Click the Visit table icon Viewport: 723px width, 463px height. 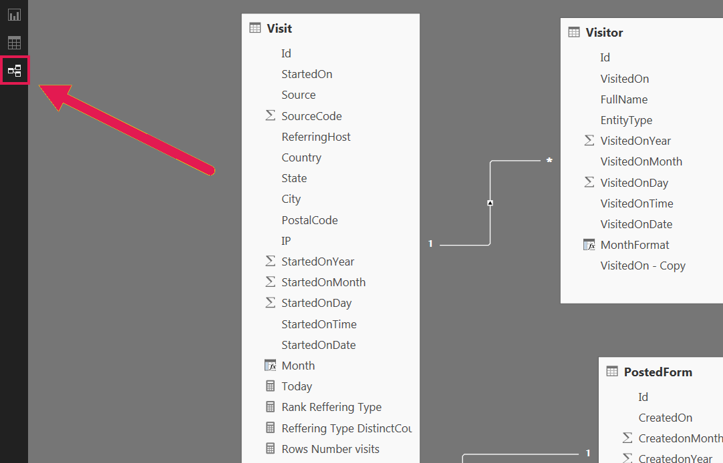click(255, 28)
